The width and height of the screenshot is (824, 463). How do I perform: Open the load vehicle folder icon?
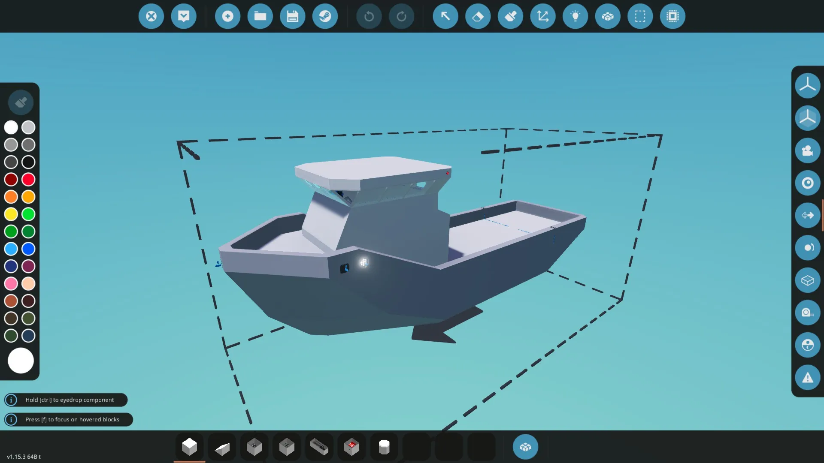click(260, 16)
